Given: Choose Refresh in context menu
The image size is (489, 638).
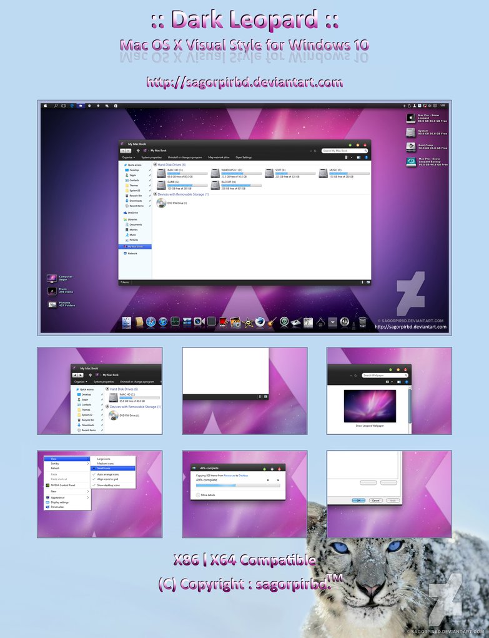Looking at the screenshot, I should pyautogui.click(x=67, y=468).
